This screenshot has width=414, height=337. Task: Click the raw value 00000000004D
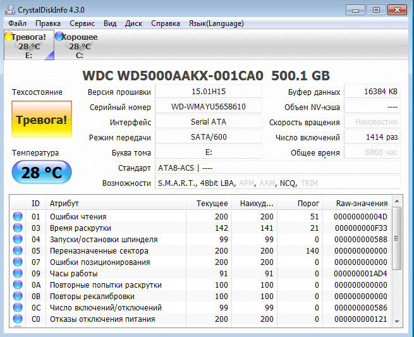pos(360,217)
